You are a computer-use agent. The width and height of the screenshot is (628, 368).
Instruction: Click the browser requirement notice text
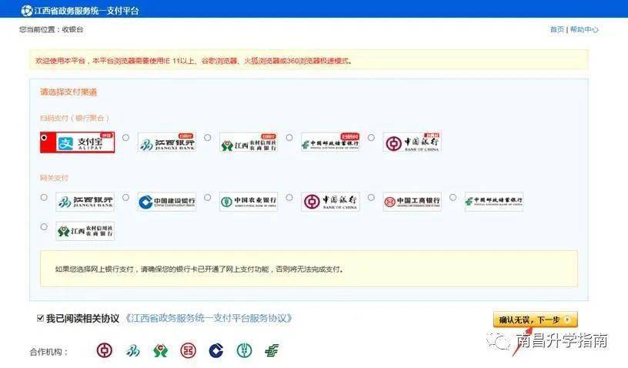pyautogui.click(x=194, y=61)
